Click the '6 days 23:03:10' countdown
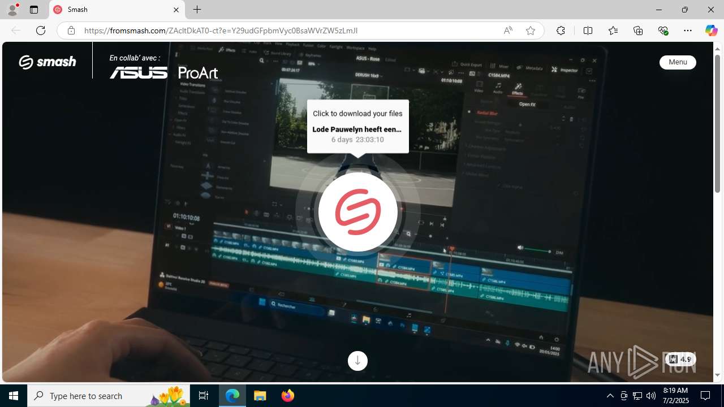The height and width of the screenshot is (407, 724). 357,140
